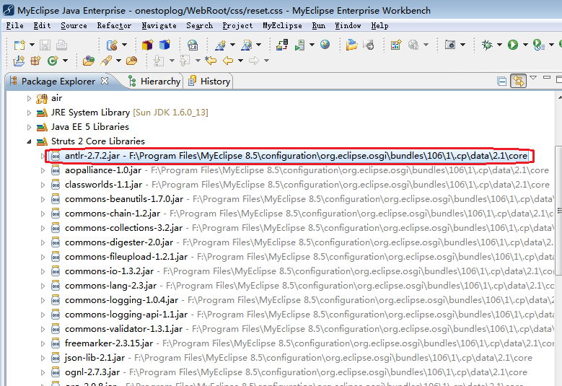Click the New wizard toolbar icon
Viewport: 562px width, 386px height.
point(19,45)
